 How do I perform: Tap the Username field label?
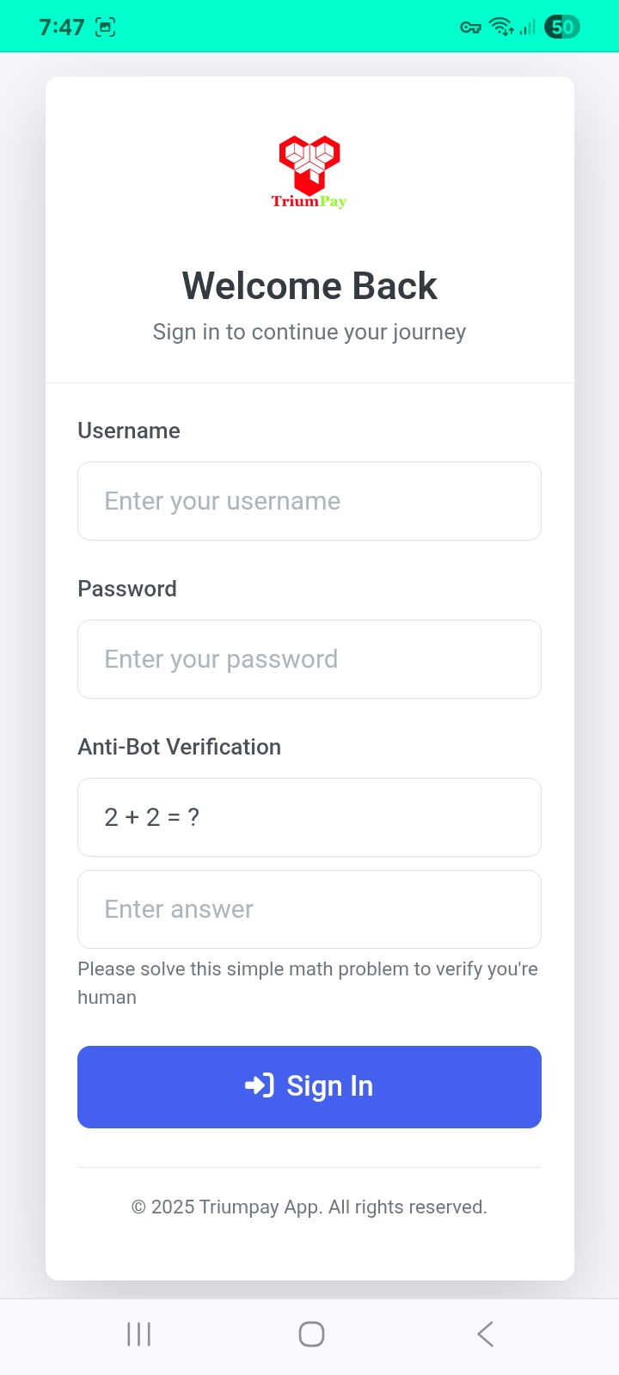tap(129, 431)
